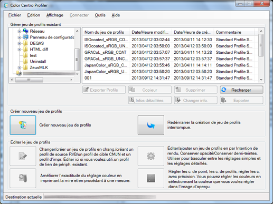
Task: Click the tree vertical scrollbar down arrow
Action: pos(77,74)
